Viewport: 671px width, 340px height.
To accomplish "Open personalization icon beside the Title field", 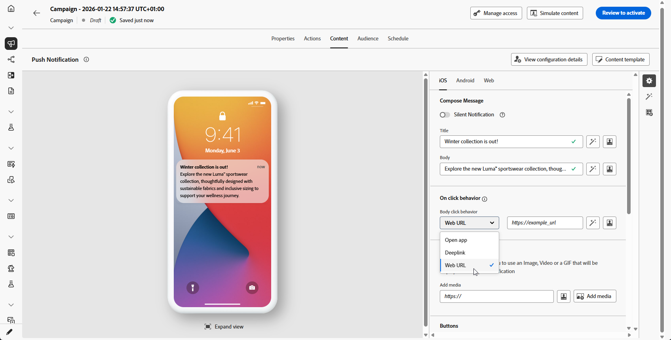I will pos(610,142).
